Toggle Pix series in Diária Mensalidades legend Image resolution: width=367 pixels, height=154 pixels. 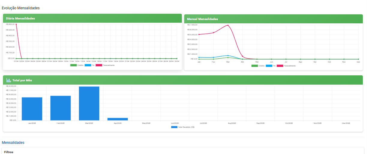pyautogui.click(x=88, y=65)
